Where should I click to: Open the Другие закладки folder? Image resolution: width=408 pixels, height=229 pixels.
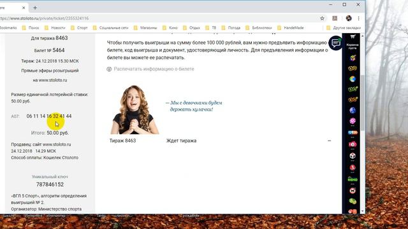344,28
